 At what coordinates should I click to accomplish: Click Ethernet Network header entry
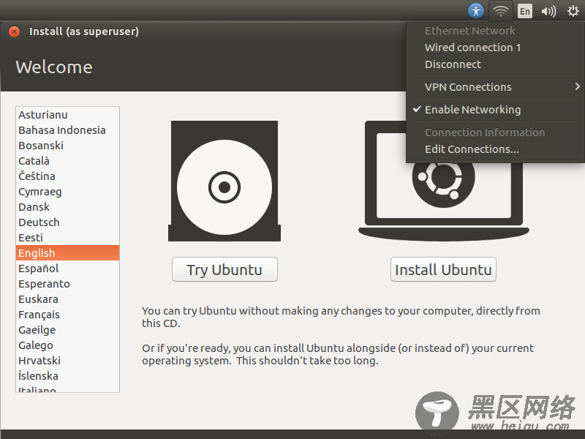495,31
